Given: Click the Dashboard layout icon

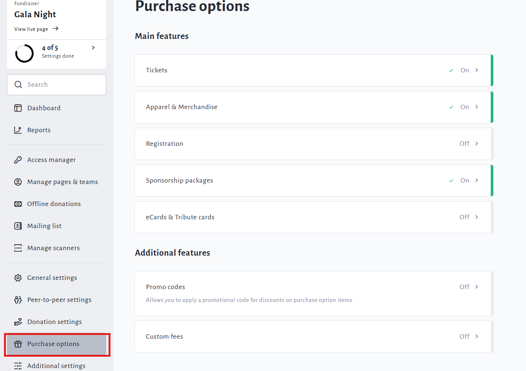Looking at the screenshot, I should 18,108.
